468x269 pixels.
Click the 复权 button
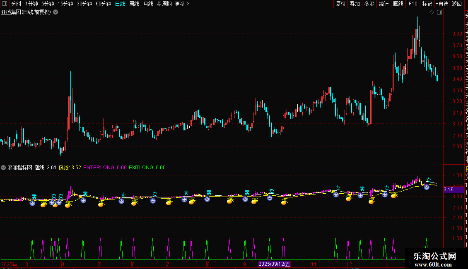pos(340,4)
